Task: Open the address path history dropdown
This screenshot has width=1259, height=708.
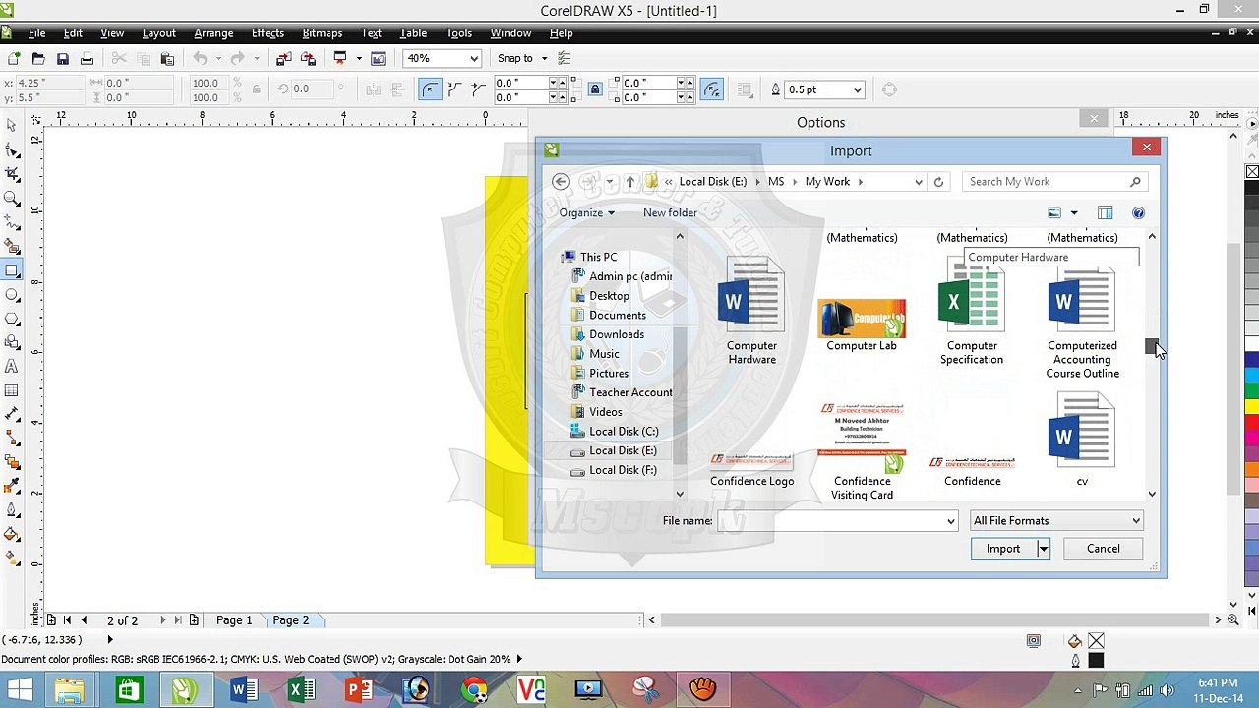Action: point(919,182)
